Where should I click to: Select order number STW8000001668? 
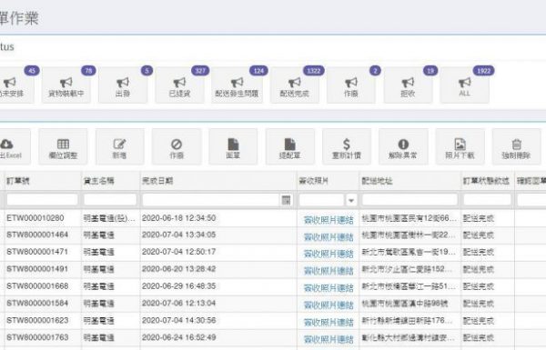click(x=37, y=286)
